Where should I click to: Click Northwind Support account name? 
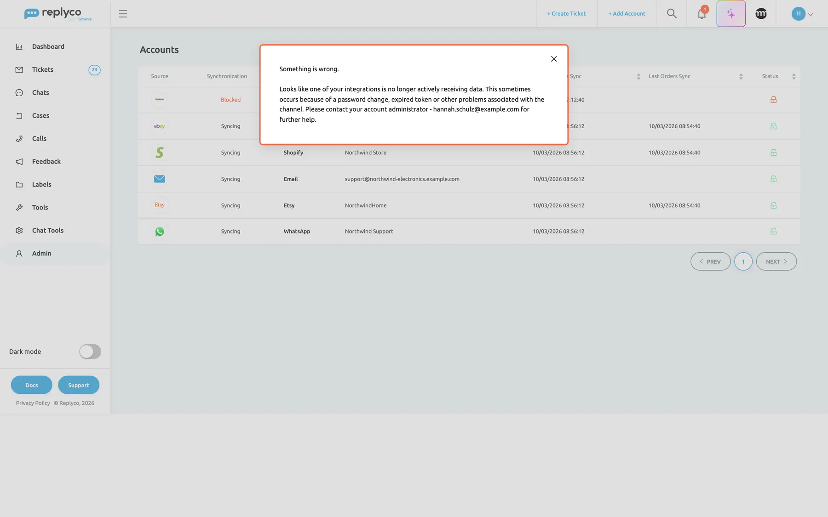[369, 231]
